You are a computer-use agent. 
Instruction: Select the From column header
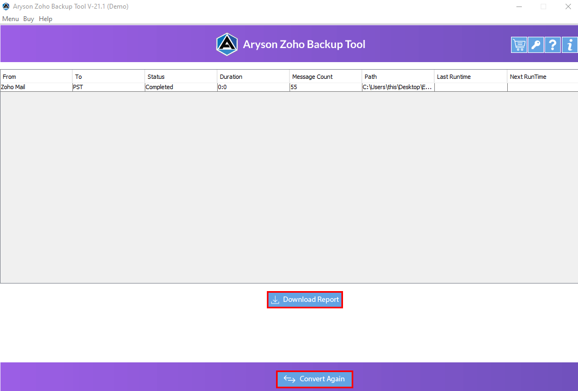pyautogui.click(x=36, y=77)
